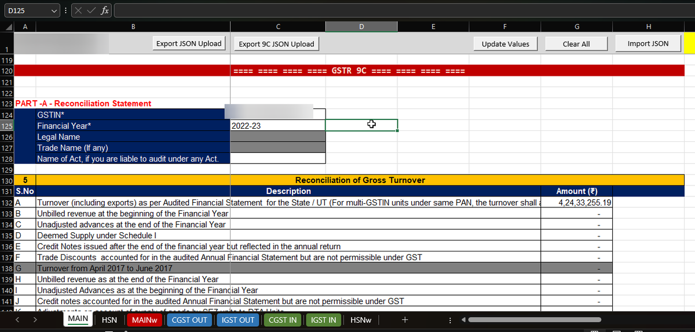The image size is (695, 332).
Task: Go to next sheet with right arrow
Action: click(36, 319)
